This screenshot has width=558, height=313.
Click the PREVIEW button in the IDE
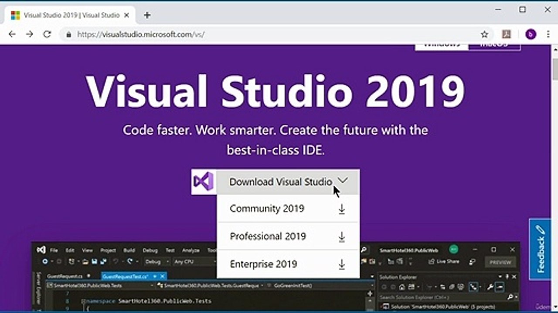tap(500, 262)
